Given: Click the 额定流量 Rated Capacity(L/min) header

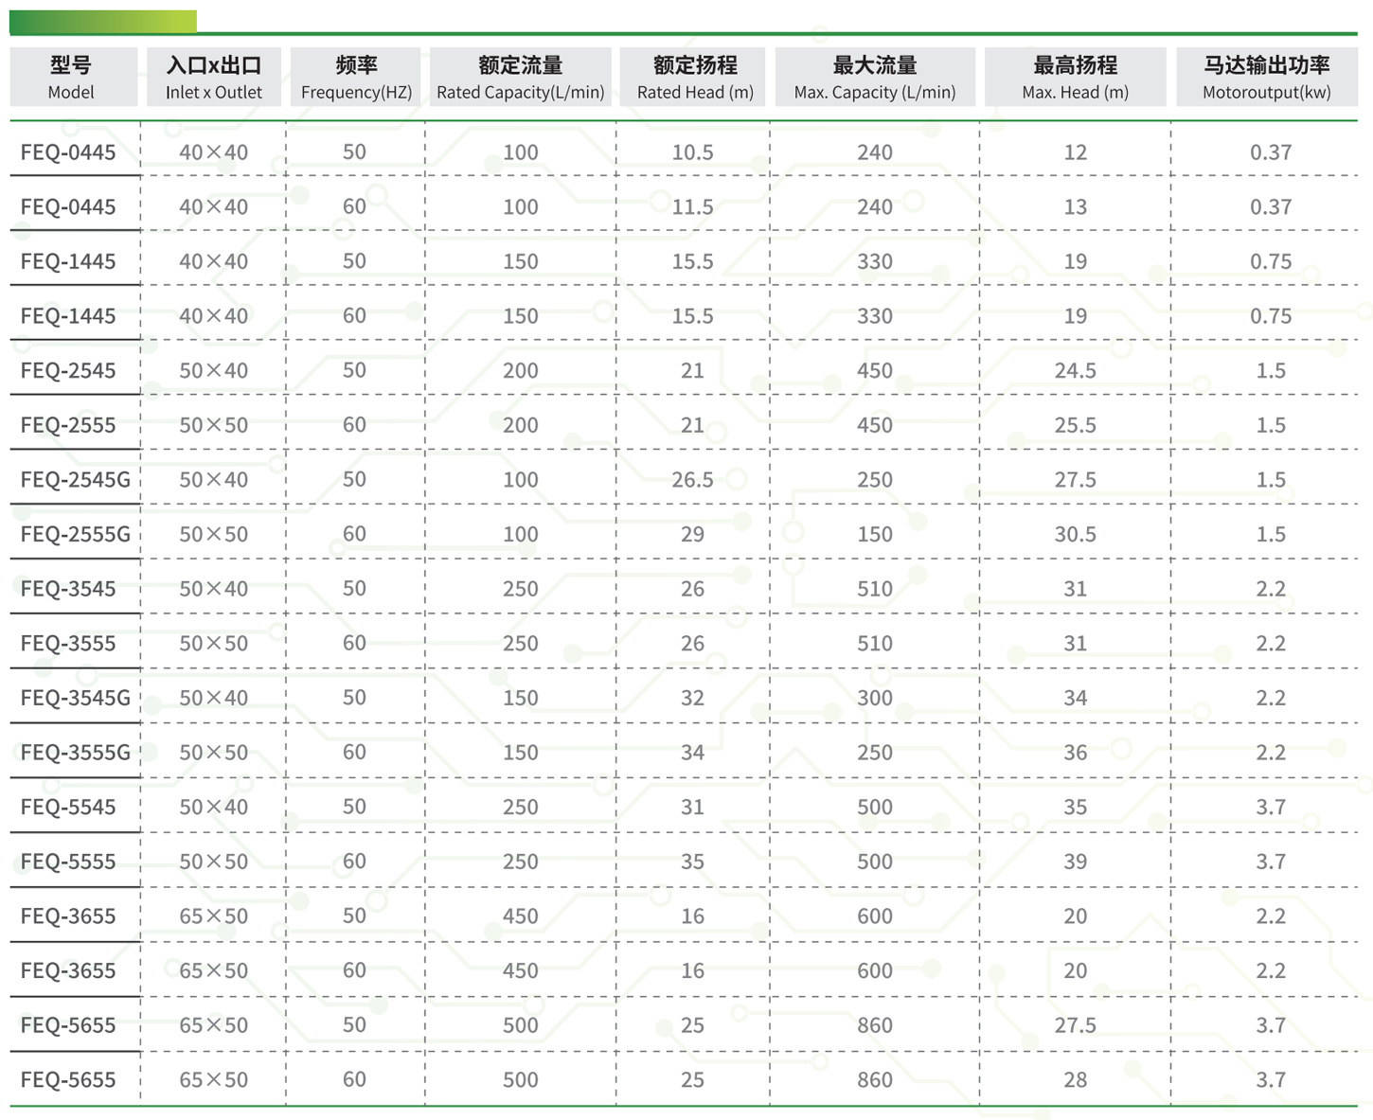Looking at the screenshot, I should [520, 77].
